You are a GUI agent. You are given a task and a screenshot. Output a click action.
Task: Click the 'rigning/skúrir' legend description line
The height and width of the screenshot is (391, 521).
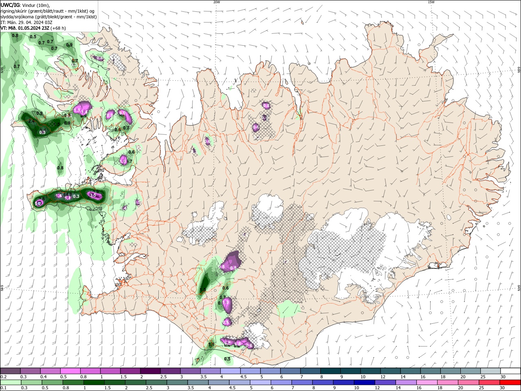[x=48, y=11]
